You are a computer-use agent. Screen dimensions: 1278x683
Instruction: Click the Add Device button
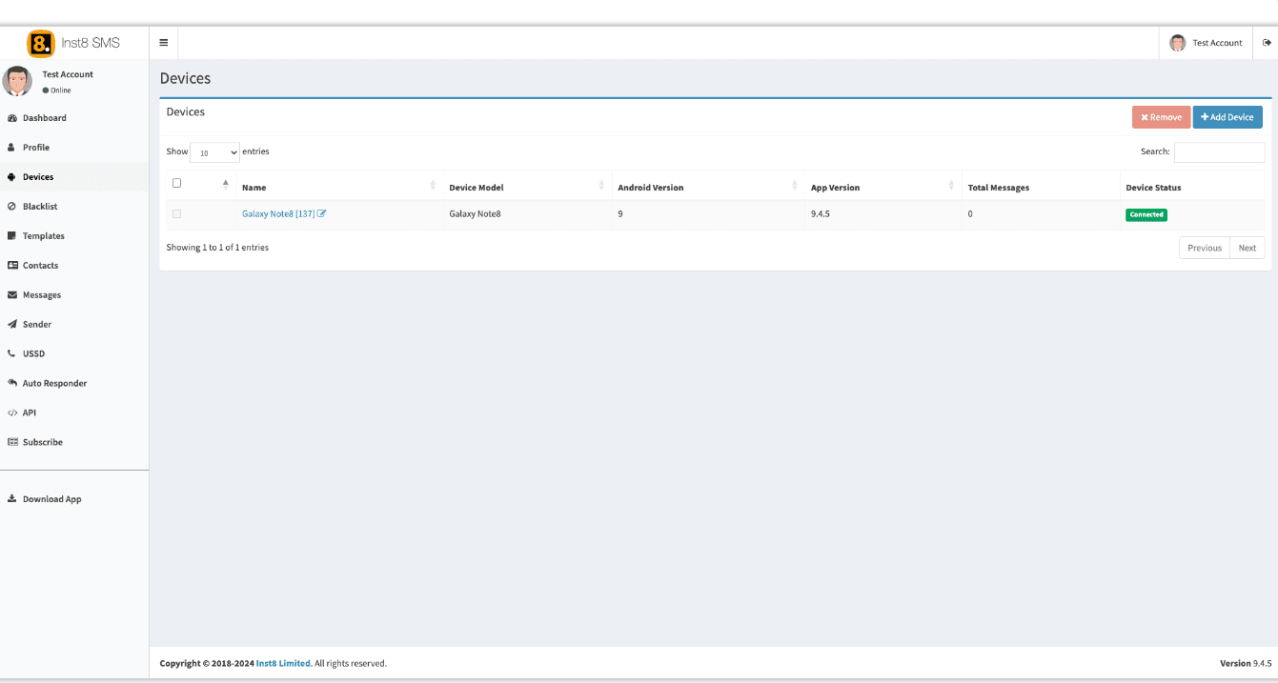coord(1227,117)
